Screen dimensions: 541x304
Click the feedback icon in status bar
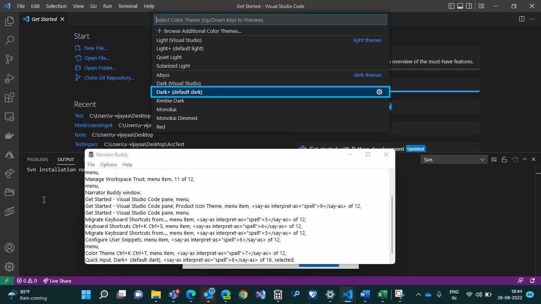click(x=520, y=281)
